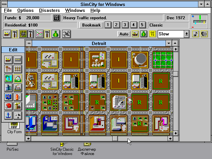
Task: Select the Fire Department FD tool
Action: point(18,97)
